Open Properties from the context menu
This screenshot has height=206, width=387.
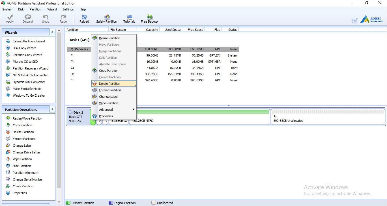coord(114,116)
